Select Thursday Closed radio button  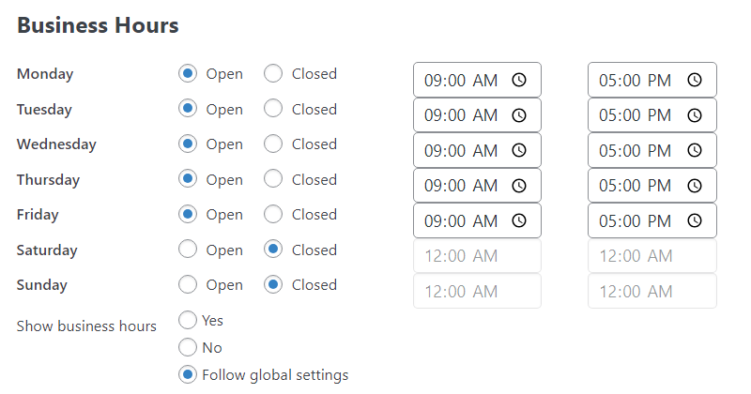[273, 179]
